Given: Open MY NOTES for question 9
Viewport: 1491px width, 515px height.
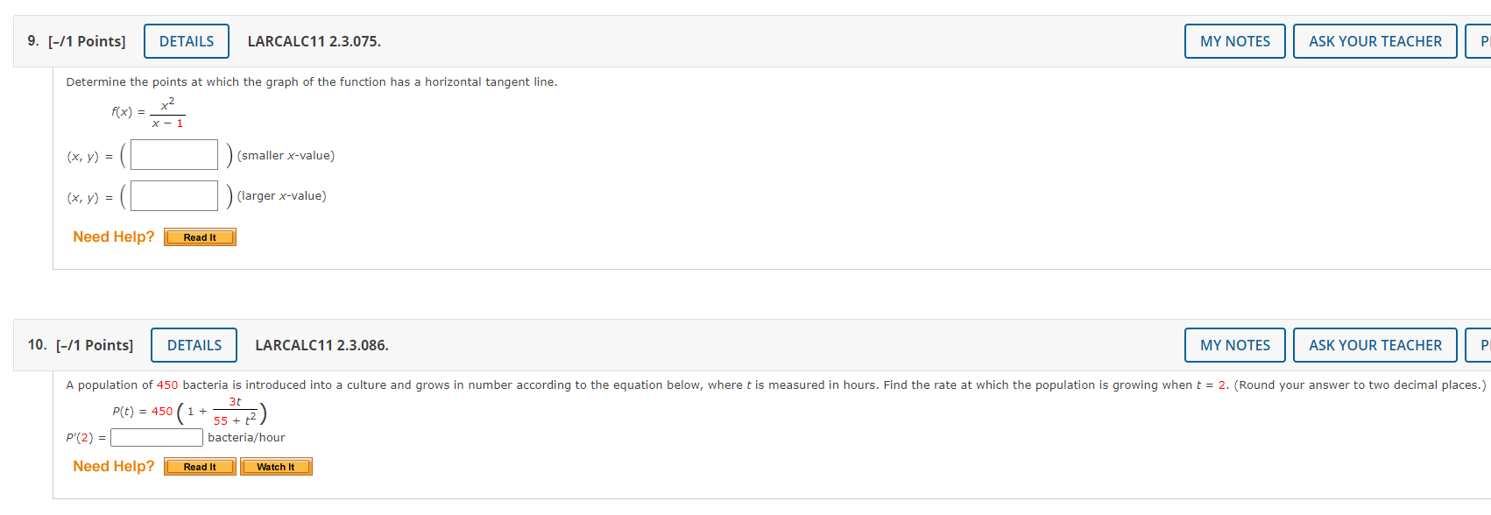Looking at the screenshot, I should tap(1234, 40).
